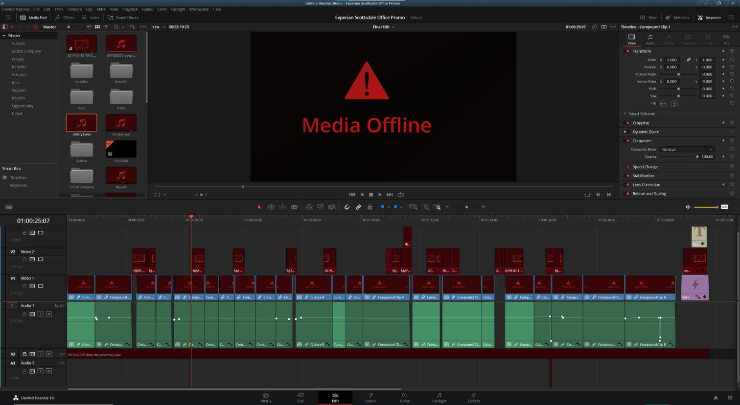This screenshot has width=740, height=405.
Task: Select the christy1.wav clip thumbnail
Action: 82,123
